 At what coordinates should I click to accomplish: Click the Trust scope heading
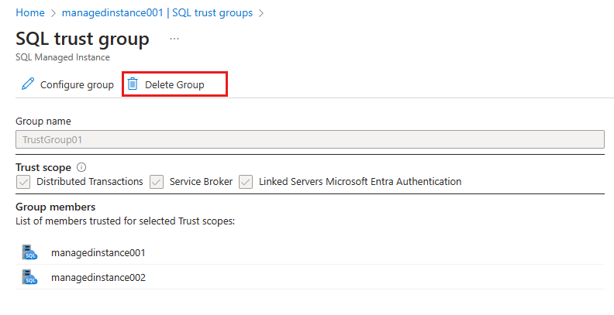click(43, 168)
